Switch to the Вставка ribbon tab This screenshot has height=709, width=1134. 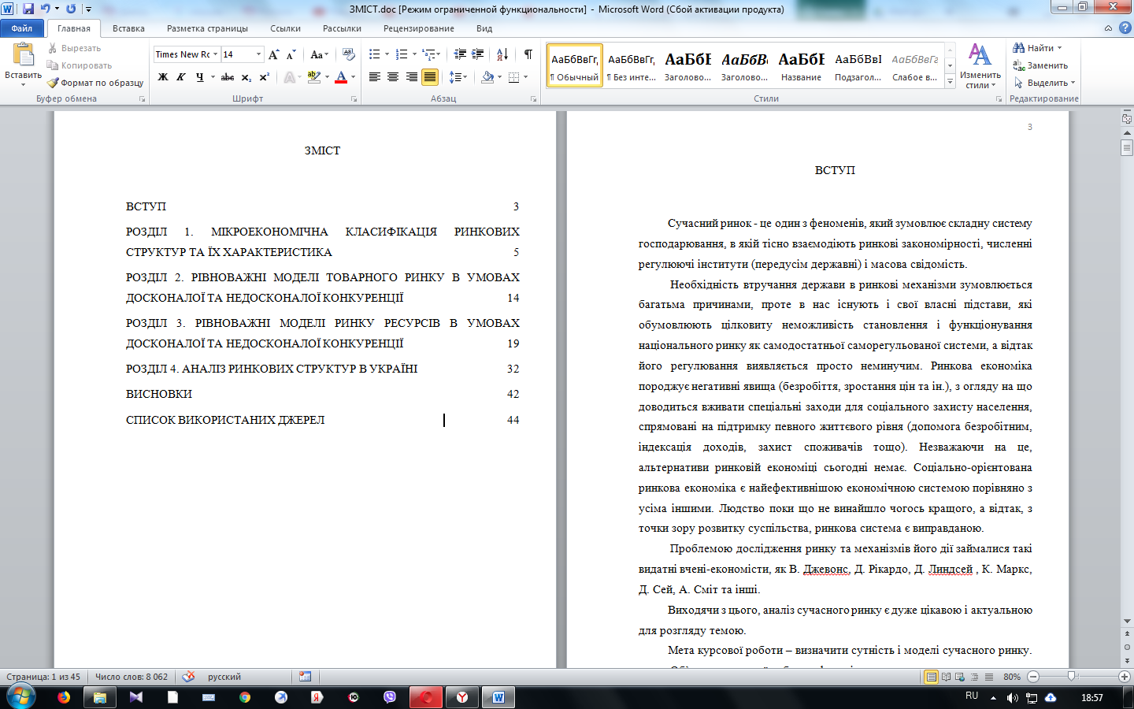point(128,28)
